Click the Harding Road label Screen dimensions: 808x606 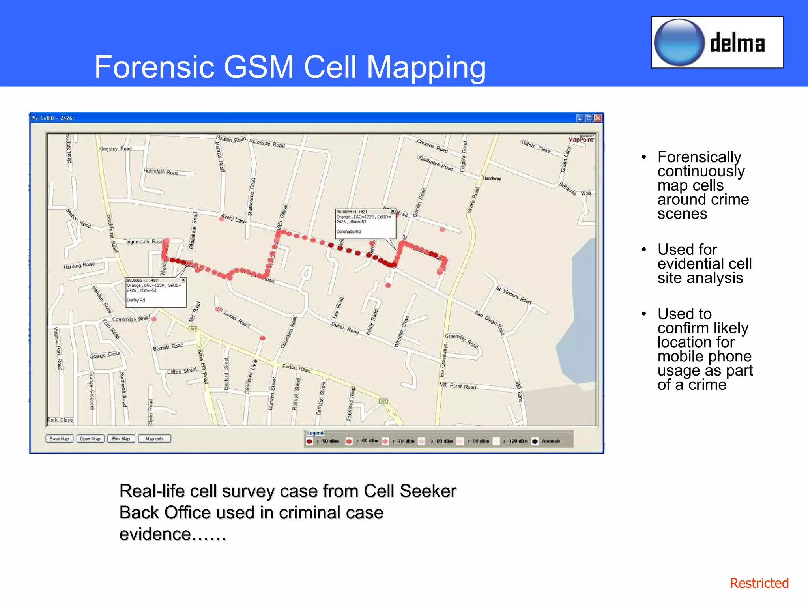[x=79, y=266]
